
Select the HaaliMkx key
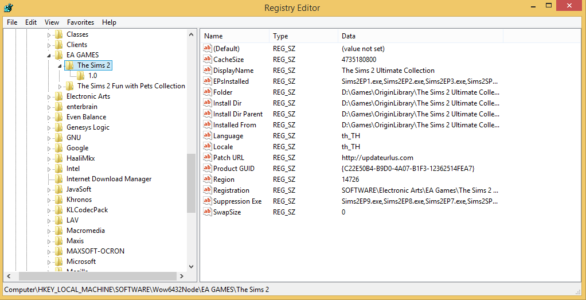[x=81, y=158]
